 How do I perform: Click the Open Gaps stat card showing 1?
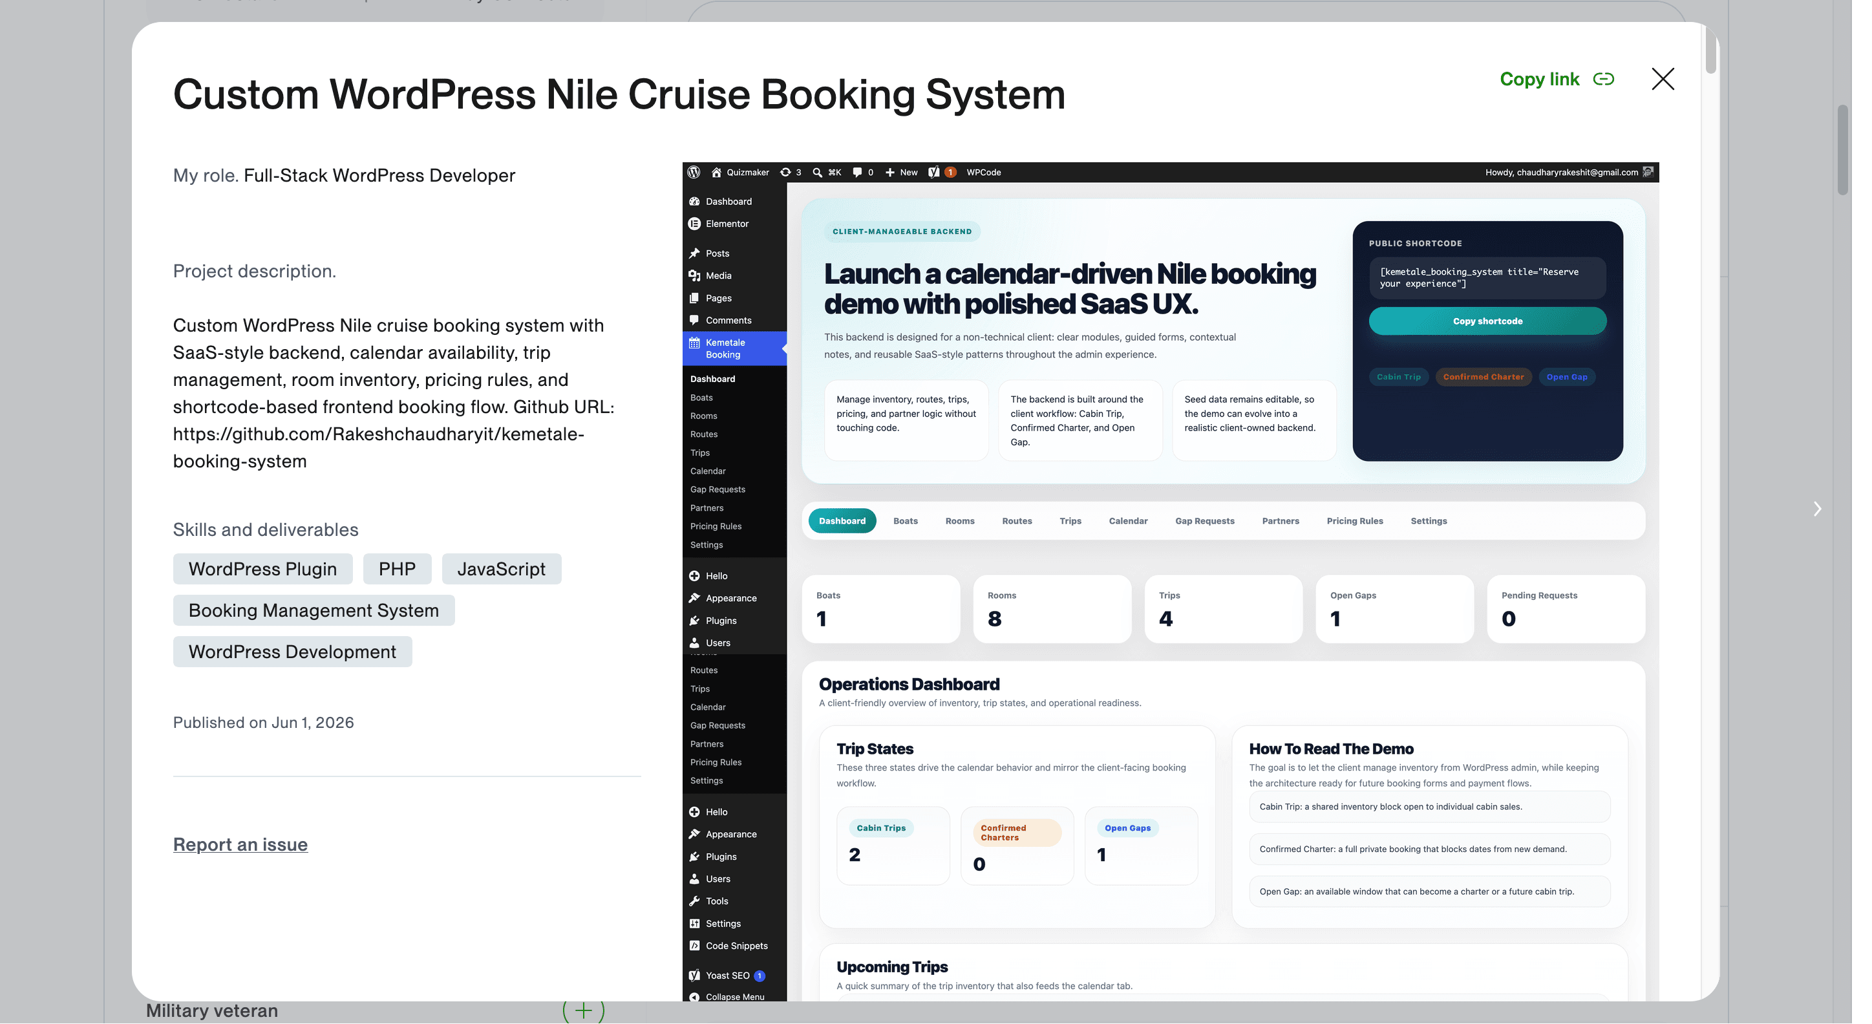(x=1394, y=608)
